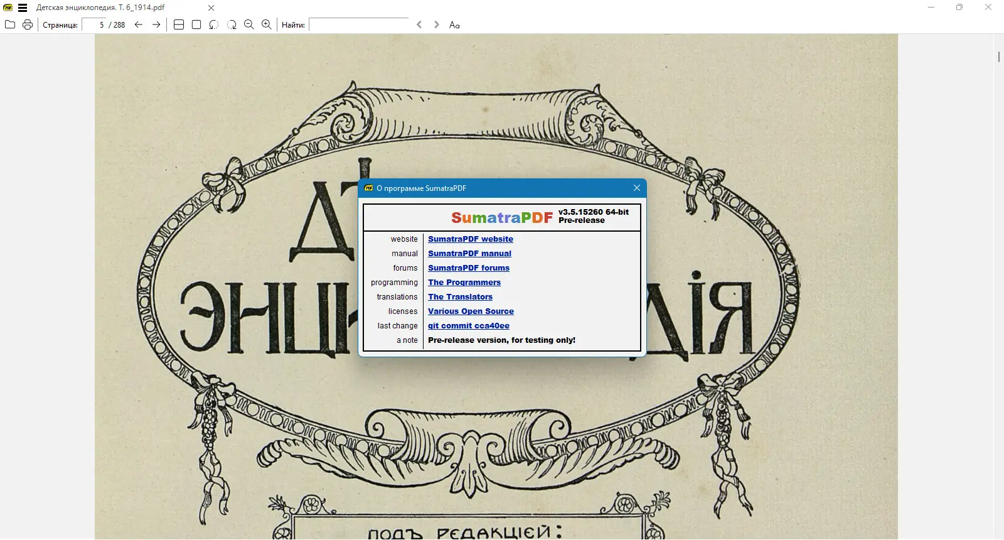Open the Various Open Source licenses link
This screenshot has height=540, width=1004.
[471, 311]
